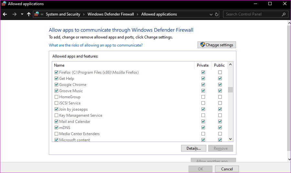
Task: Click the Cancel button
Action: click(227, 169)
